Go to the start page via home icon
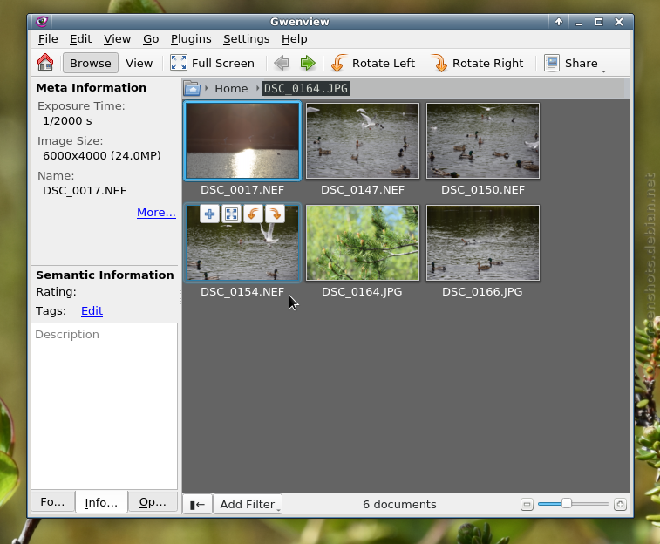 (x=45, y=63)
